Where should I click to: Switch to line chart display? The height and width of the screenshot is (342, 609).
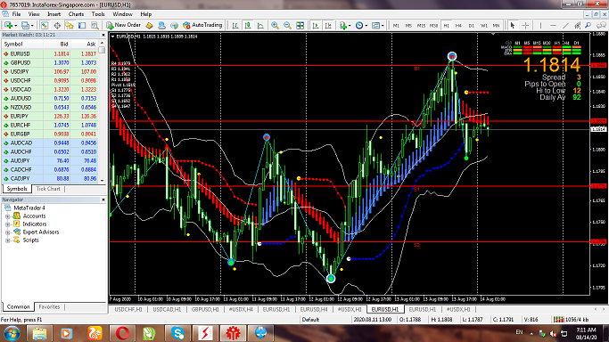[x=260, y=25]
